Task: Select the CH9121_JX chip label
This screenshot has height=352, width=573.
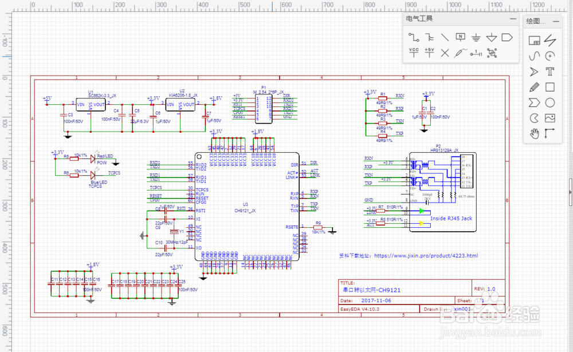Action: click(245, 211)
